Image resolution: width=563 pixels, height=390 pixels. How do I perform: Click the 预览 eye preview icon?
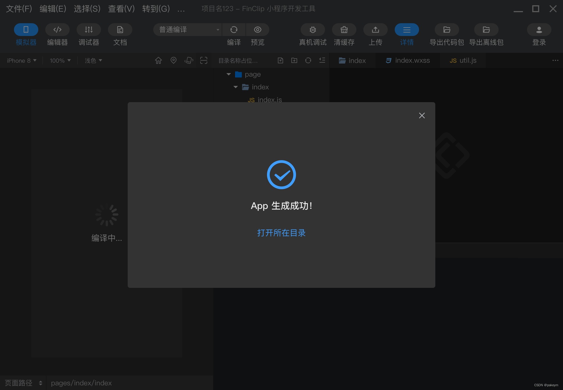click(x=257, y=30)
